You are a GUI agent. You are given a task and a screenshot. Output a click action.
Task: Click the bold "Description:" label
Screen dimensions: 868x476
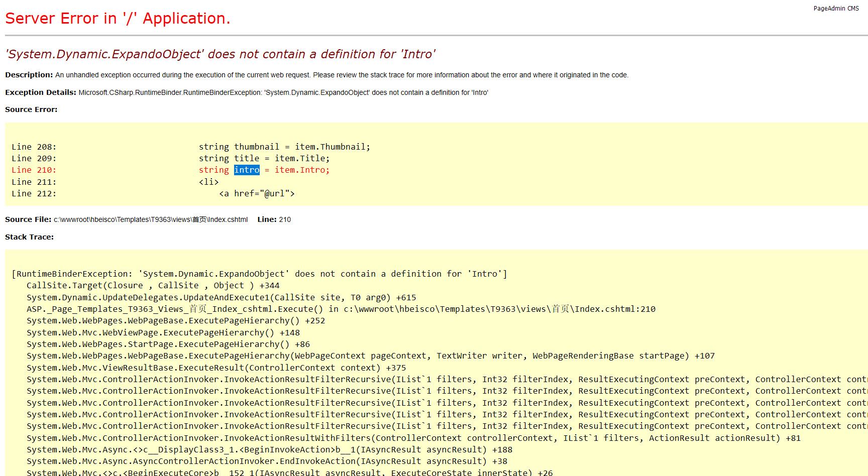29,75
